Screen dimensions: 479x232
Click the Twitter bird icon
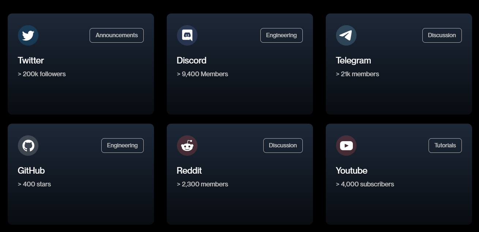coord(28,35)
